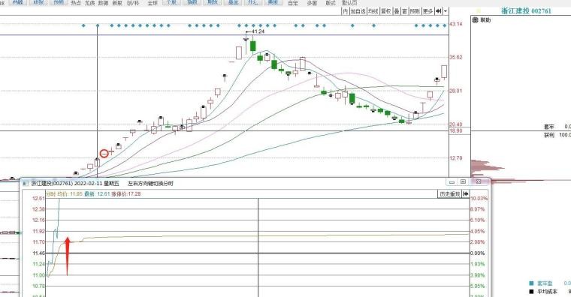Switch to the 热点 menu tab
Viewport: 571px width, 297px height.
coord(76,3)
